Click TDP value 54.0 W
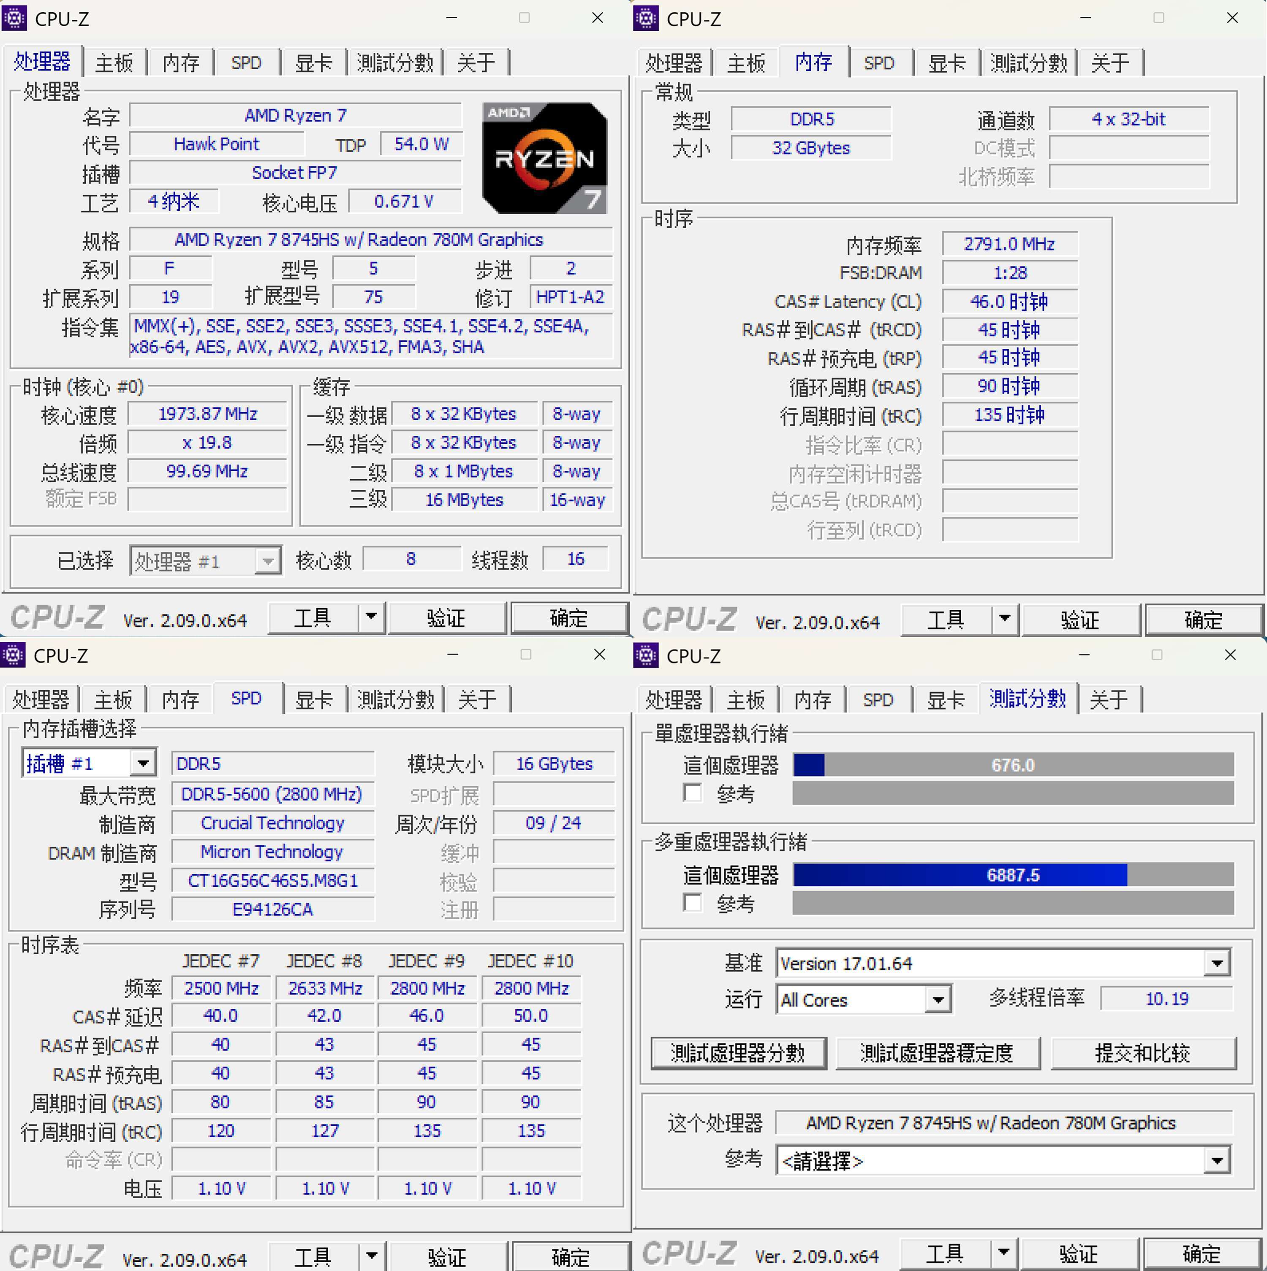 click(421, 144)
